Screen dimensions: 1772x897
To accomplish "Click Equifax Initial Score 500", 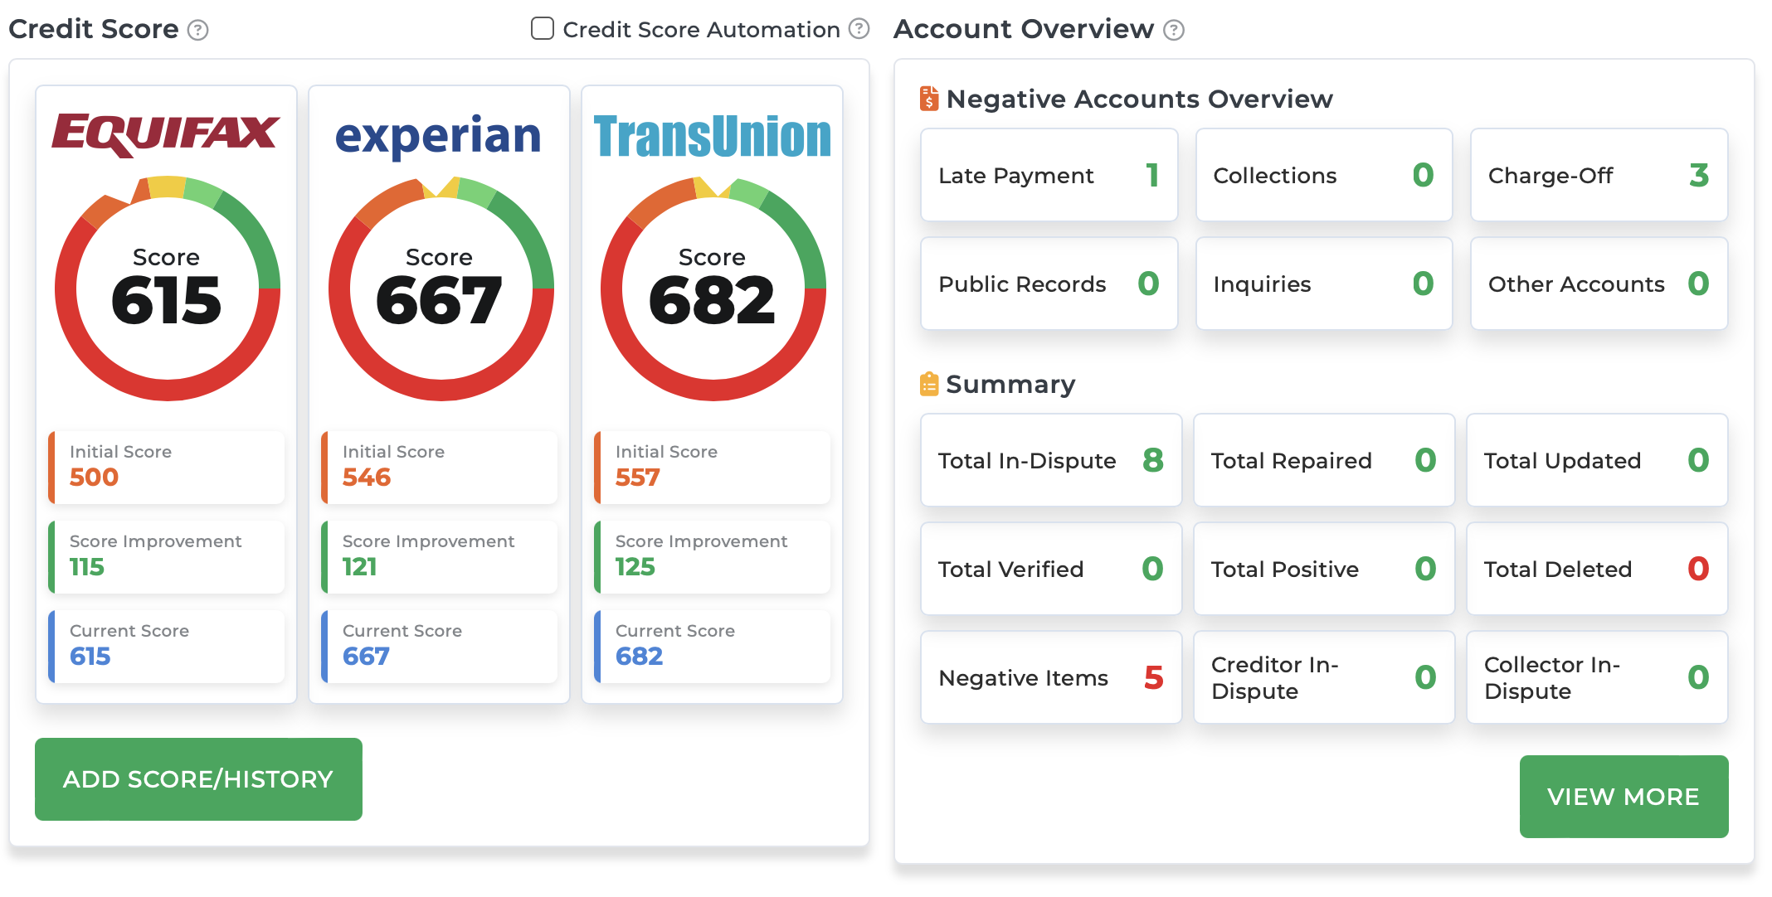I will pyautogui.click(x=166, y=467).
